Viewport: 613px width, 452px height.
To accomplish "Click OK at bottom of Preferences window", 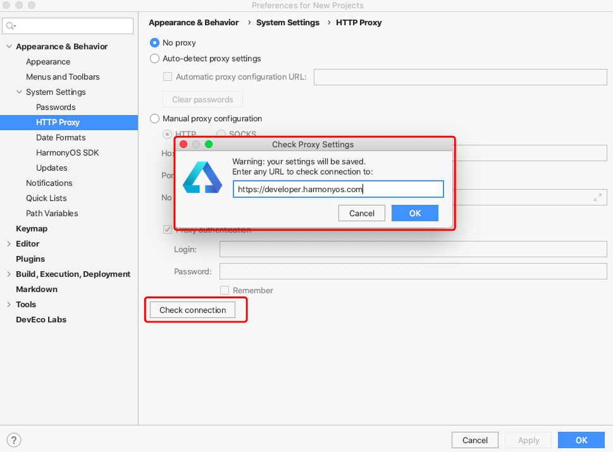I will (x=581, y=440).
